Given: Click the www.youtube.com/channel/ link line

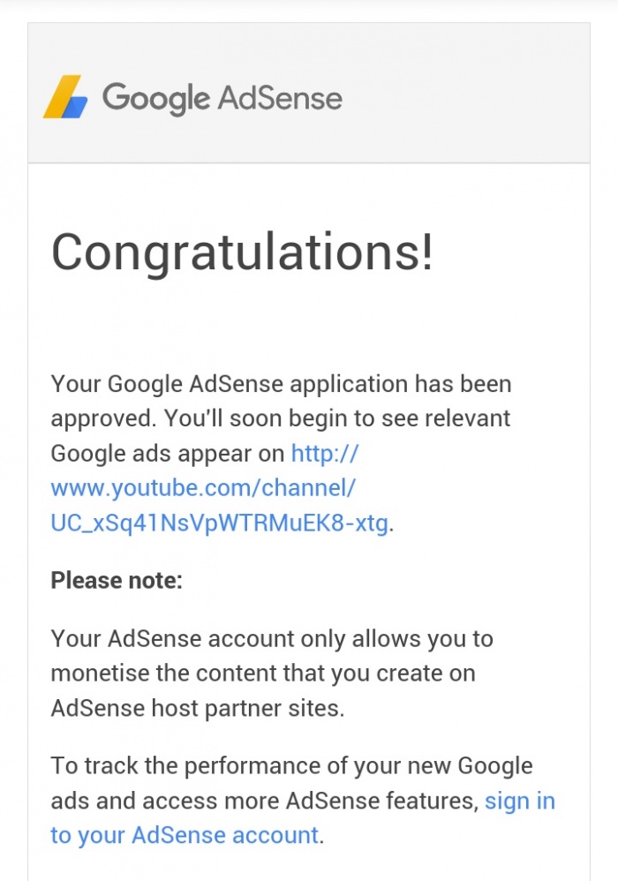Looking at the screenshot, I should click(203, 488).
